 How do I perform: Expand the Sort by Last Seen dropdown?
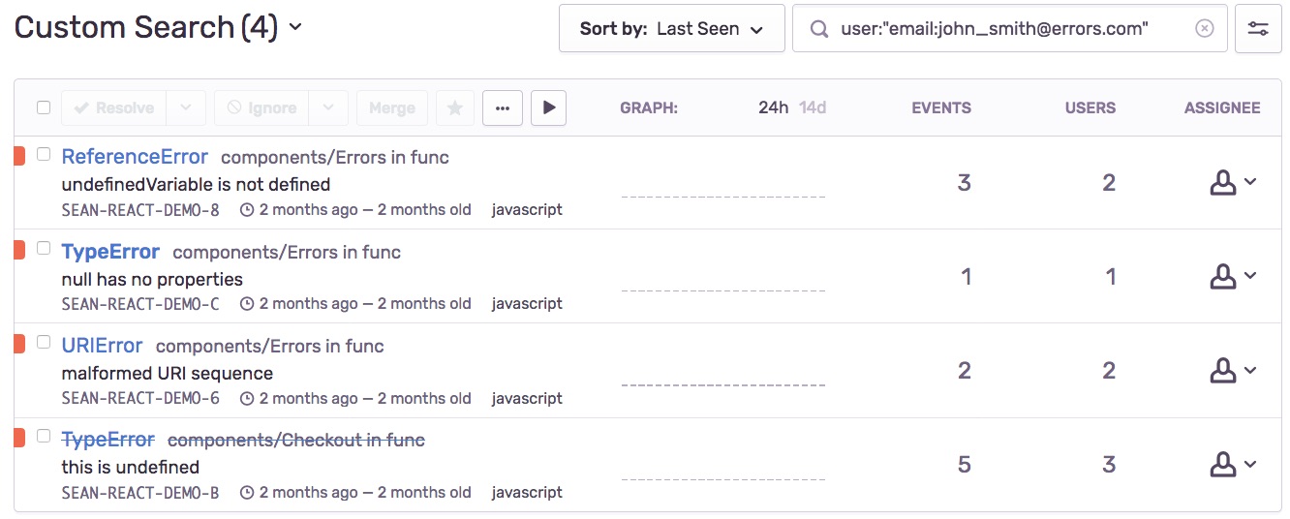671,29
